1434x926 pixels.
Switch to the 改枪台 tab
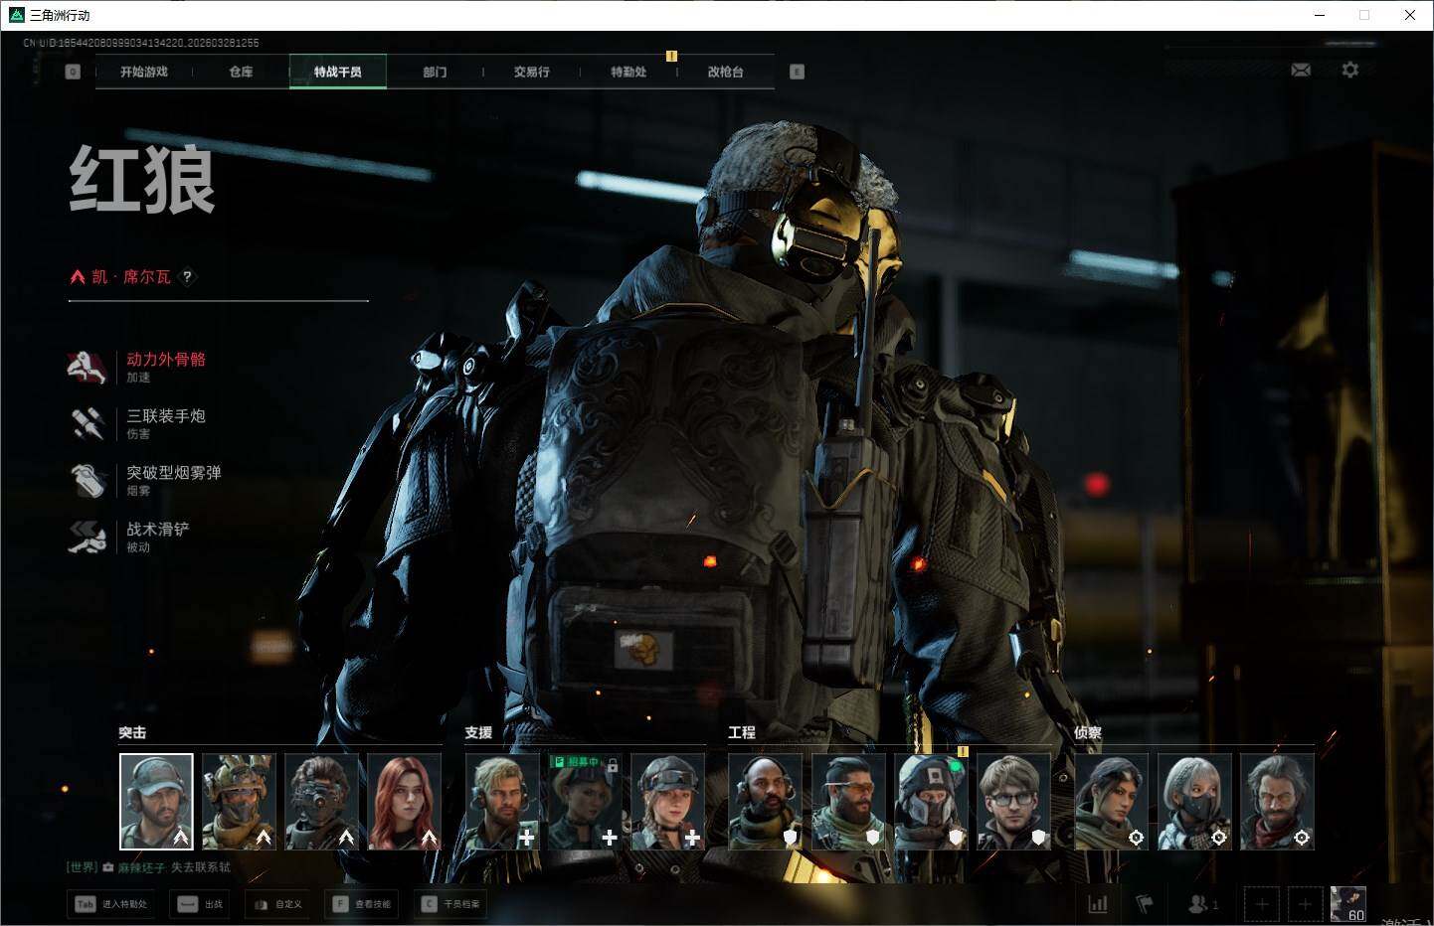(725, 72)
